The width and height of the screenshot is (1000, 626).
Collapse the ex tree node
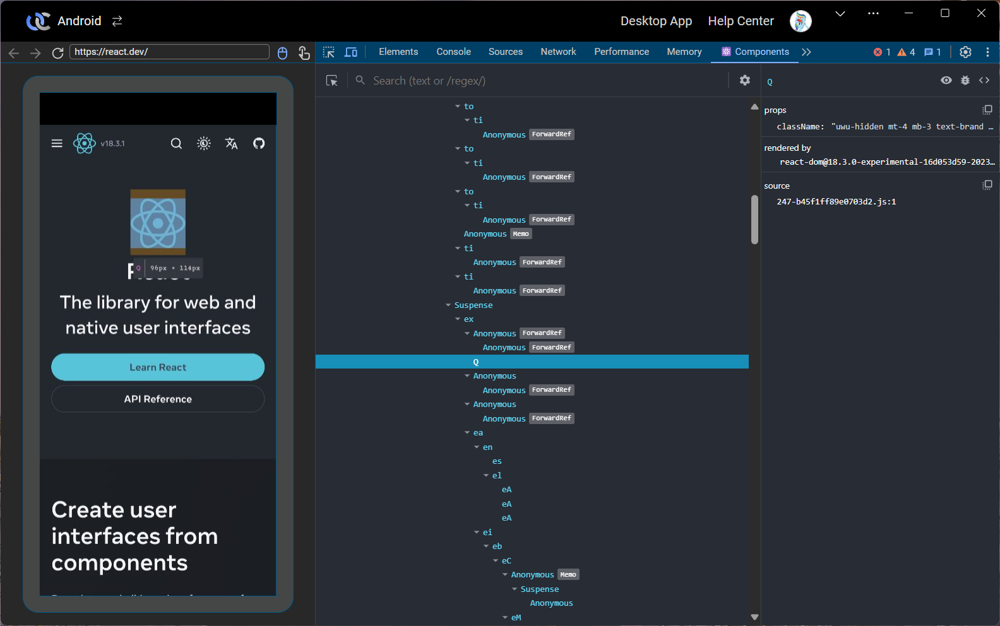[x=458, y=319]
